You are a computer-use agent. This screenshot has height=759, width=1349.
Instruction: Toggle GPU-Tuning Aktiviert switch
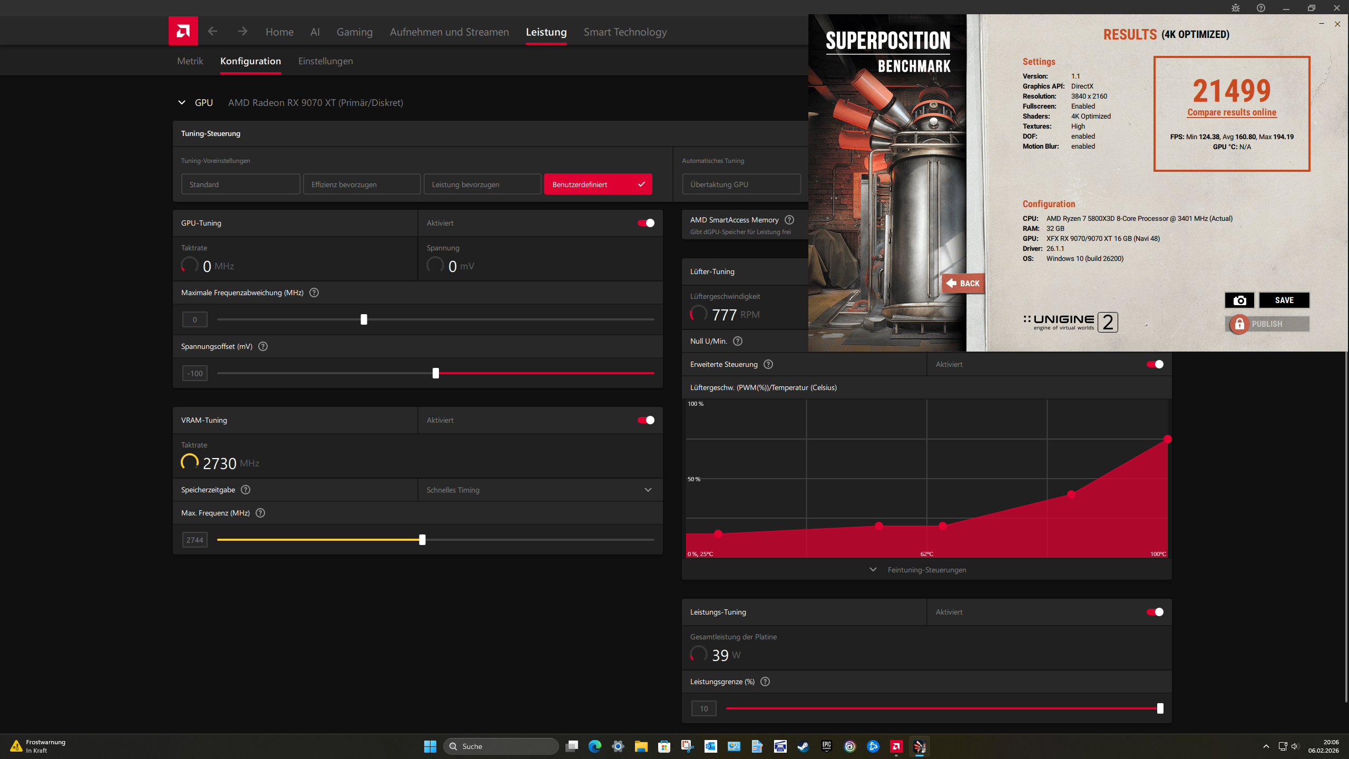[646, 223]
